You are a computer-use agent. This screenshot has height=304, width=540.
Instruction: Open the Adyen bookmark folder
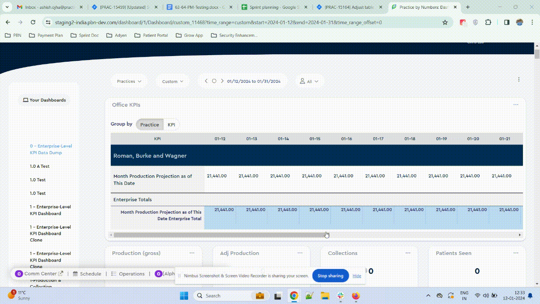point(116,35)
